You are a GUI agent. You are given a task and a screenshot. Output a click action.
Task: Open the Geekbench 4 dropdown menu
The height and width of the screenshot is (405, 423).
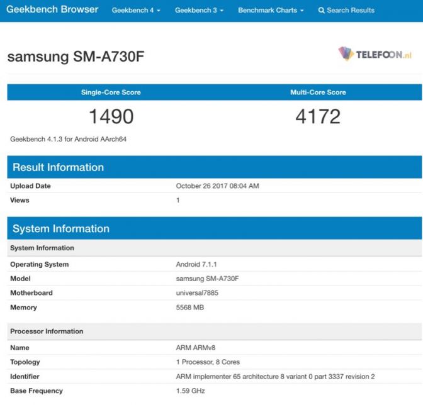[x=136, y=11]
